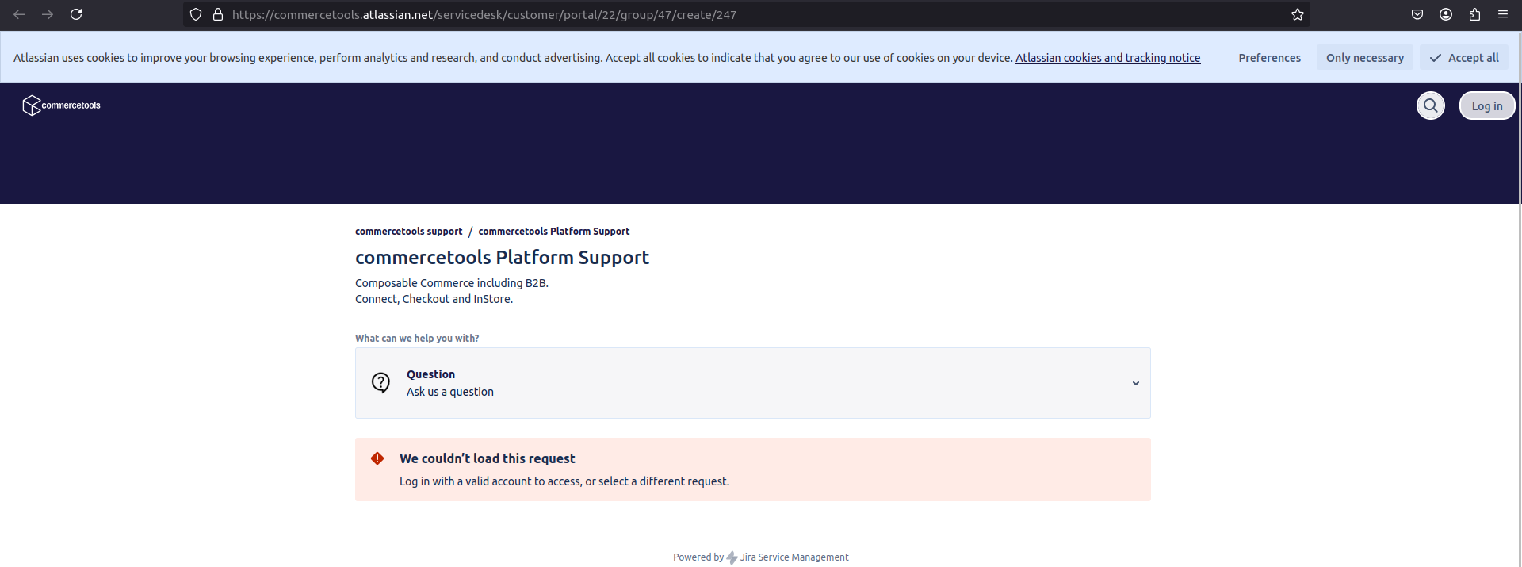Open the Question request type selector
1522x567 pixels.
point(753,383)
